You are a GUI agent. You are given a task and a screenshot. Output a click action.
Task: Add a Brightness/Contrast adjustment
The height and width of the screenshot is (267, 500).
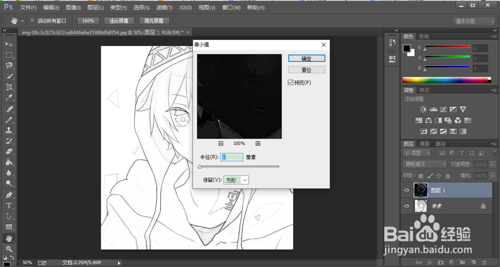click(x=423, y=109)
